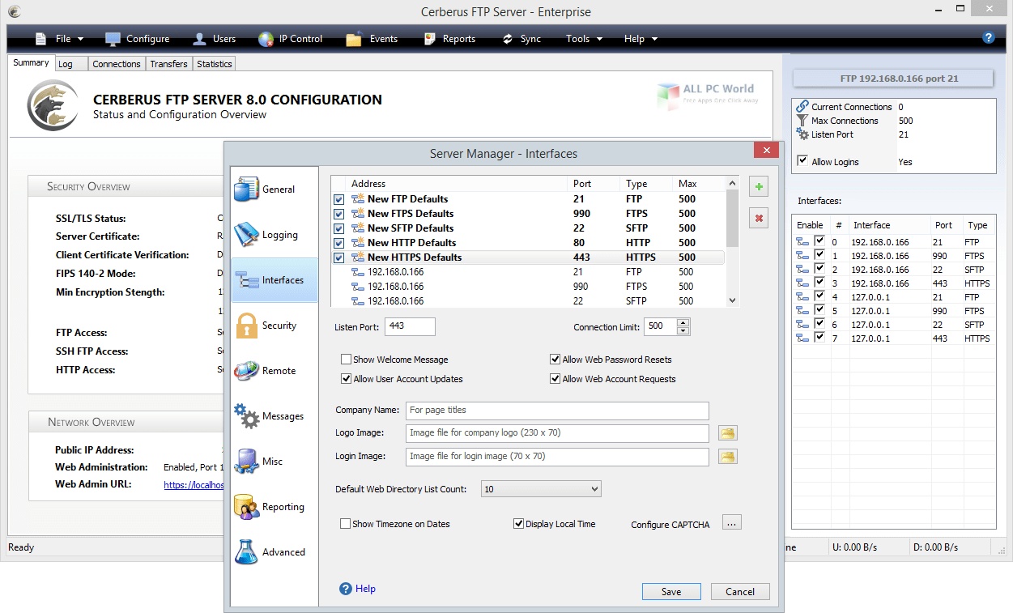This screenshot has height=613, width=1013.
Task: Browse for Login Image folder icon
Action: tap(728, 457)
